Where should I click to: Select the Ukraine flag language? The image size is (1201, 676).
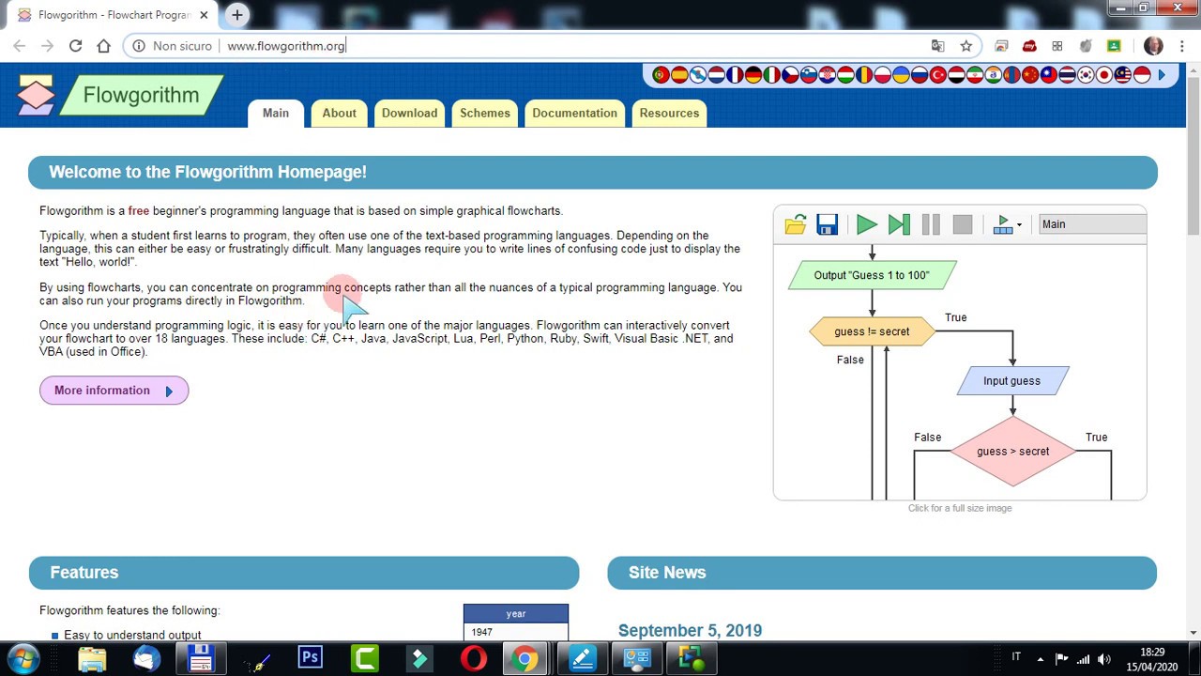(x=901, y=75)
